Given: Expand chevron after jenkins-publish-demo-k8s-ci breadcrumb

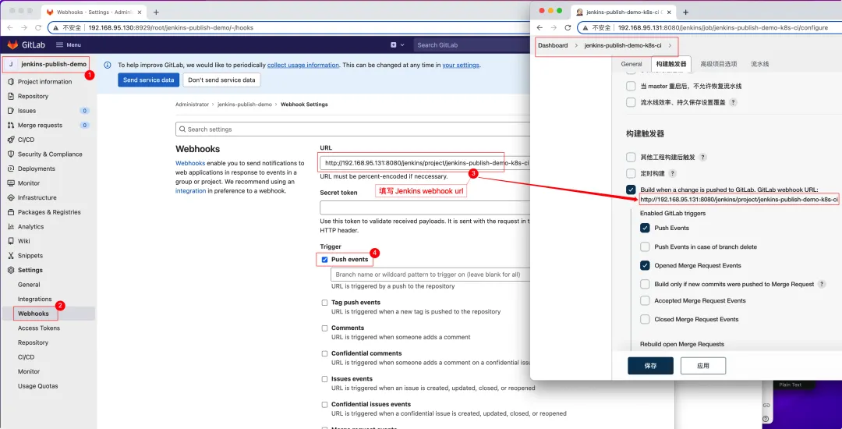Looking at the screenshot, I should click(x=670, y=46).
